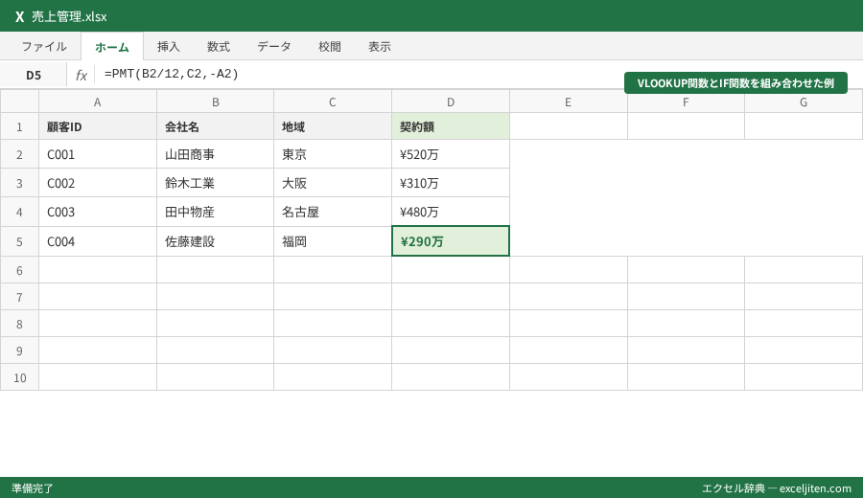Viewport: 863px width, 498px height.
Task: Click the name box showing D5
Action: click(34, 76)
